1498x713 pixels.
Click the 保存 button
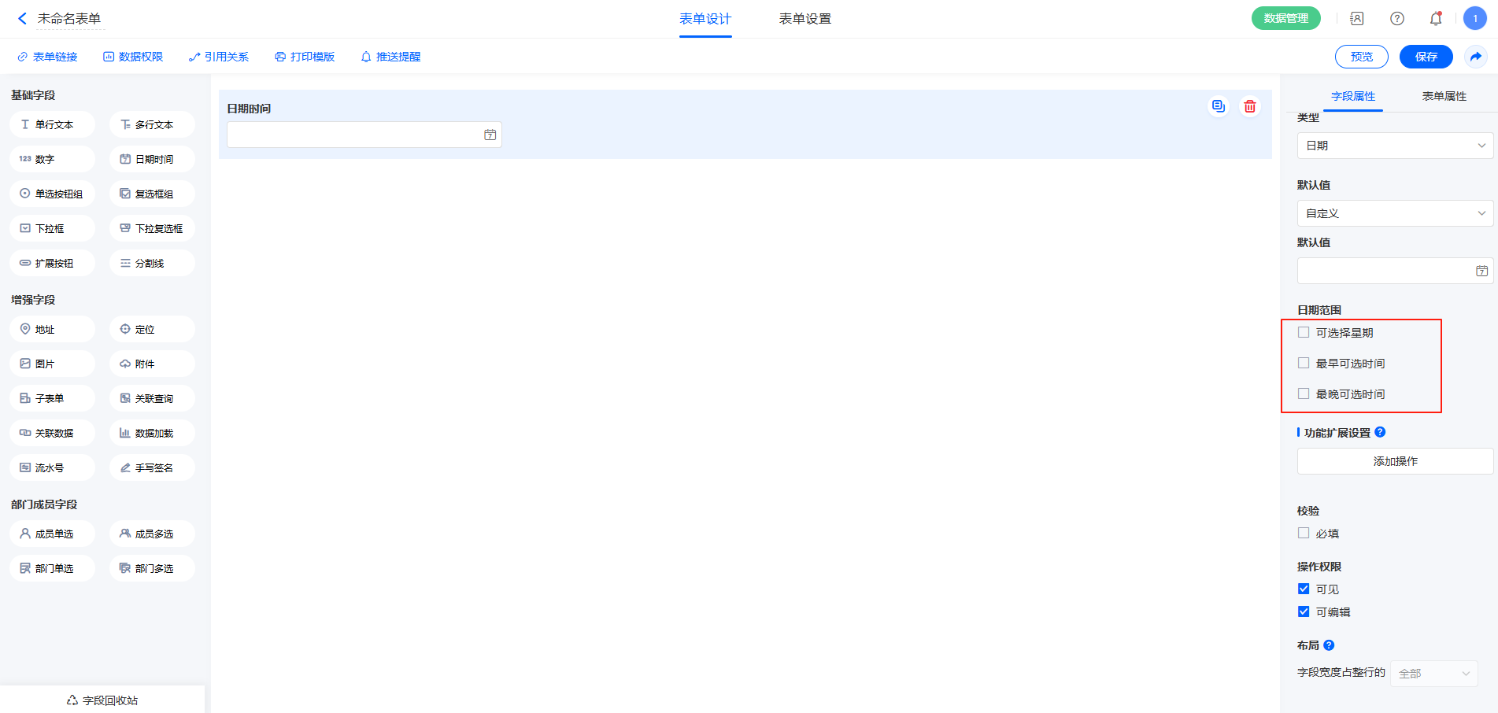1426,57
